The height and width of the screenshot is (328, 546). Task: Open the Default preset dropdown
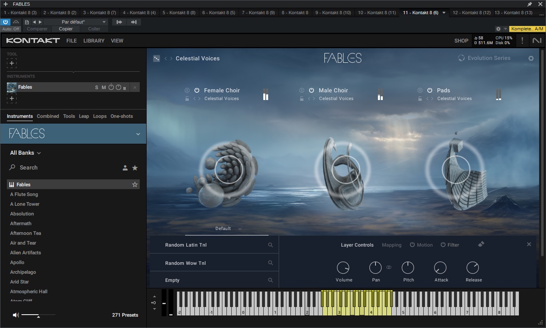click(228, 229)
